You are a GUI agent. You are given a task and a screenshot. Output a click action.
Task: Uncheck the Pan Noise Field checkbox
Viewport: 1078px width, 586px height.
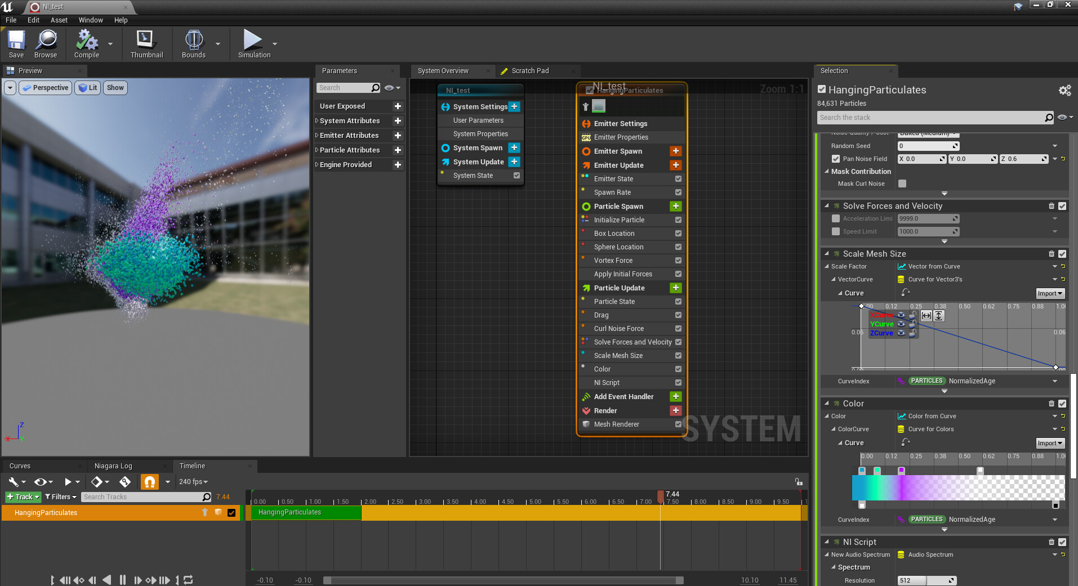[x=836, y=159]
